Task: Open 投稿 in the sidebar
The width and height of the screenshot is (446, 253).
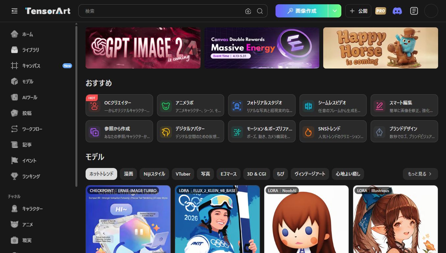Action: (41, 113)
